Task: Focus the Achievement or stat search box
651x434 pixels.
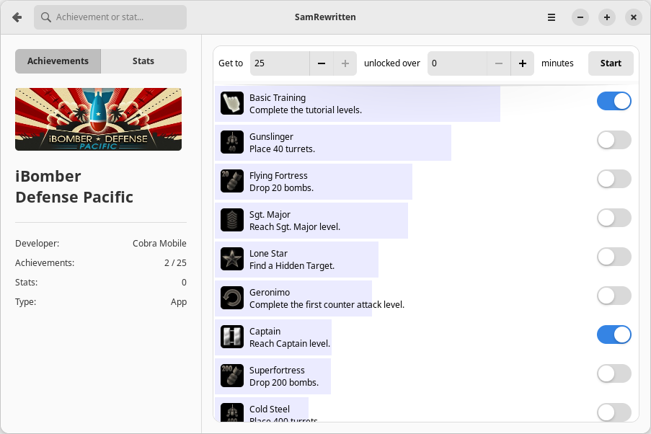Action: tap(110, 17)
